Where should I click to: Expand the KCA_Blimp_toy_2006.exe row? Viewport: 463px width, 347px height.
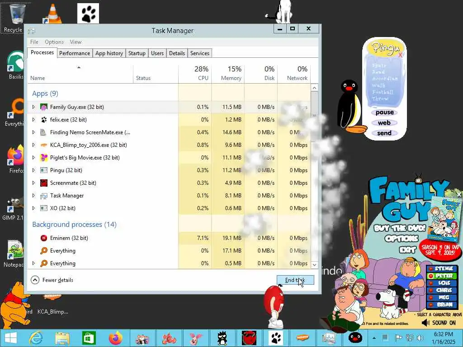[33, 145]
